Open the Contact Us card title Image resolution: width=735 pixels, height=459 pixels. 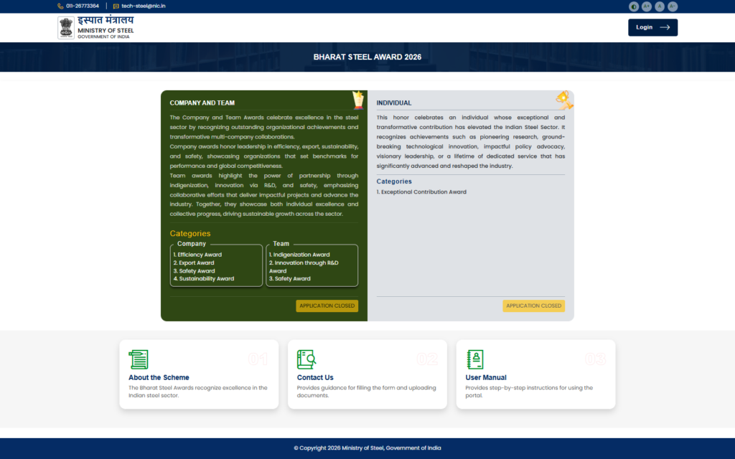[x=315, y=377]
